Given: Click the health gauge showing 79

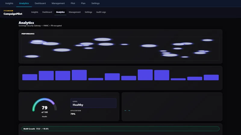Looking at the screenshot, I should tap(44, 107).
